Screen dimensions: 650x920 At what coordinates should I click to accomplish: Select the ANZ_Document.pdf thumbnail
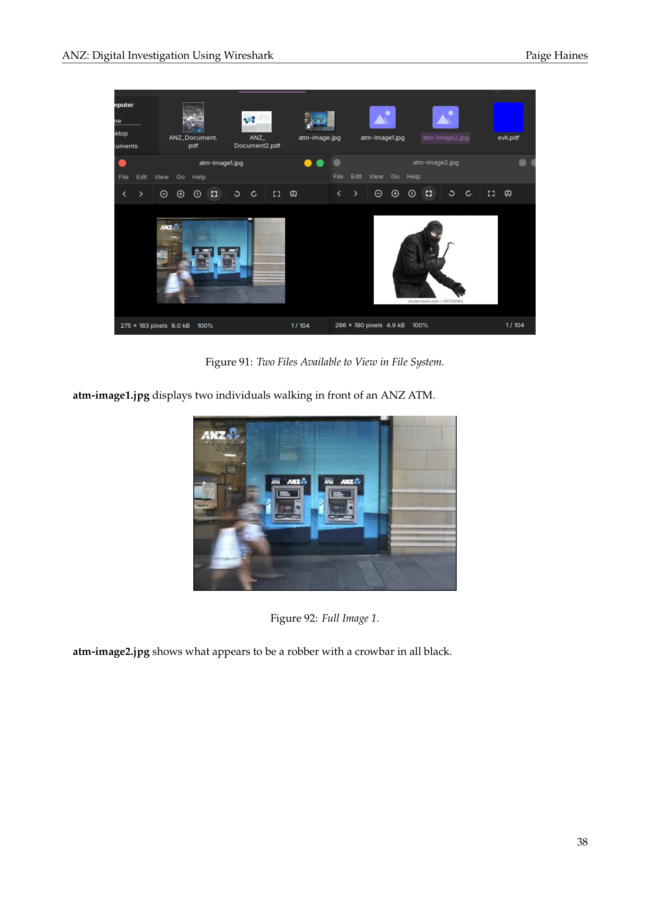click(x=193, y=116)
